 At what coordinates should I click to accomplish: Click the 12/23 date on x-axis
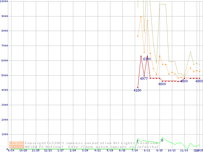[x=48, y=150]
